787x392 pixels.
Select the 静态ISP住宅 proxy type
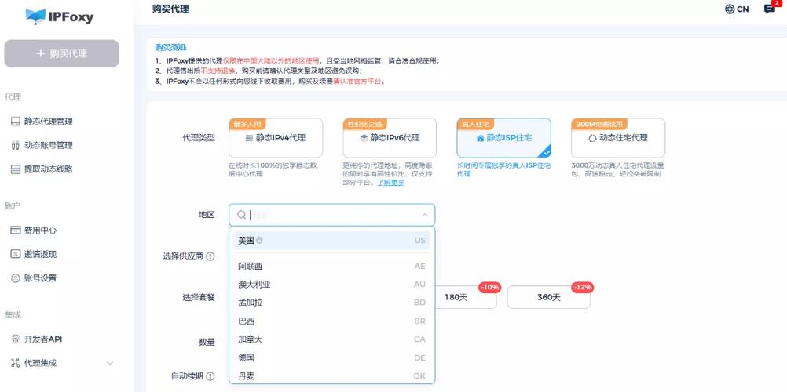click(x=504, y=138)
